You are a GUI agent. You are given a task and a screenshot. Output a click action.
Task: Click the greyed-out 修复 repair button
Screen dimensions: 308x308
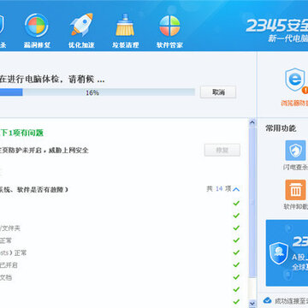pyautogui.click(x=222, y=150)
